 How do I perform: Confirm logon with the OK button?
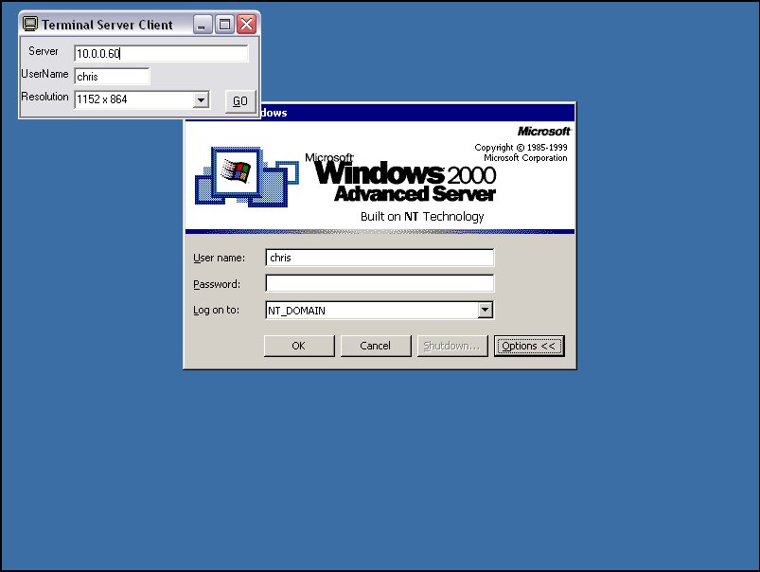(299, 346)
